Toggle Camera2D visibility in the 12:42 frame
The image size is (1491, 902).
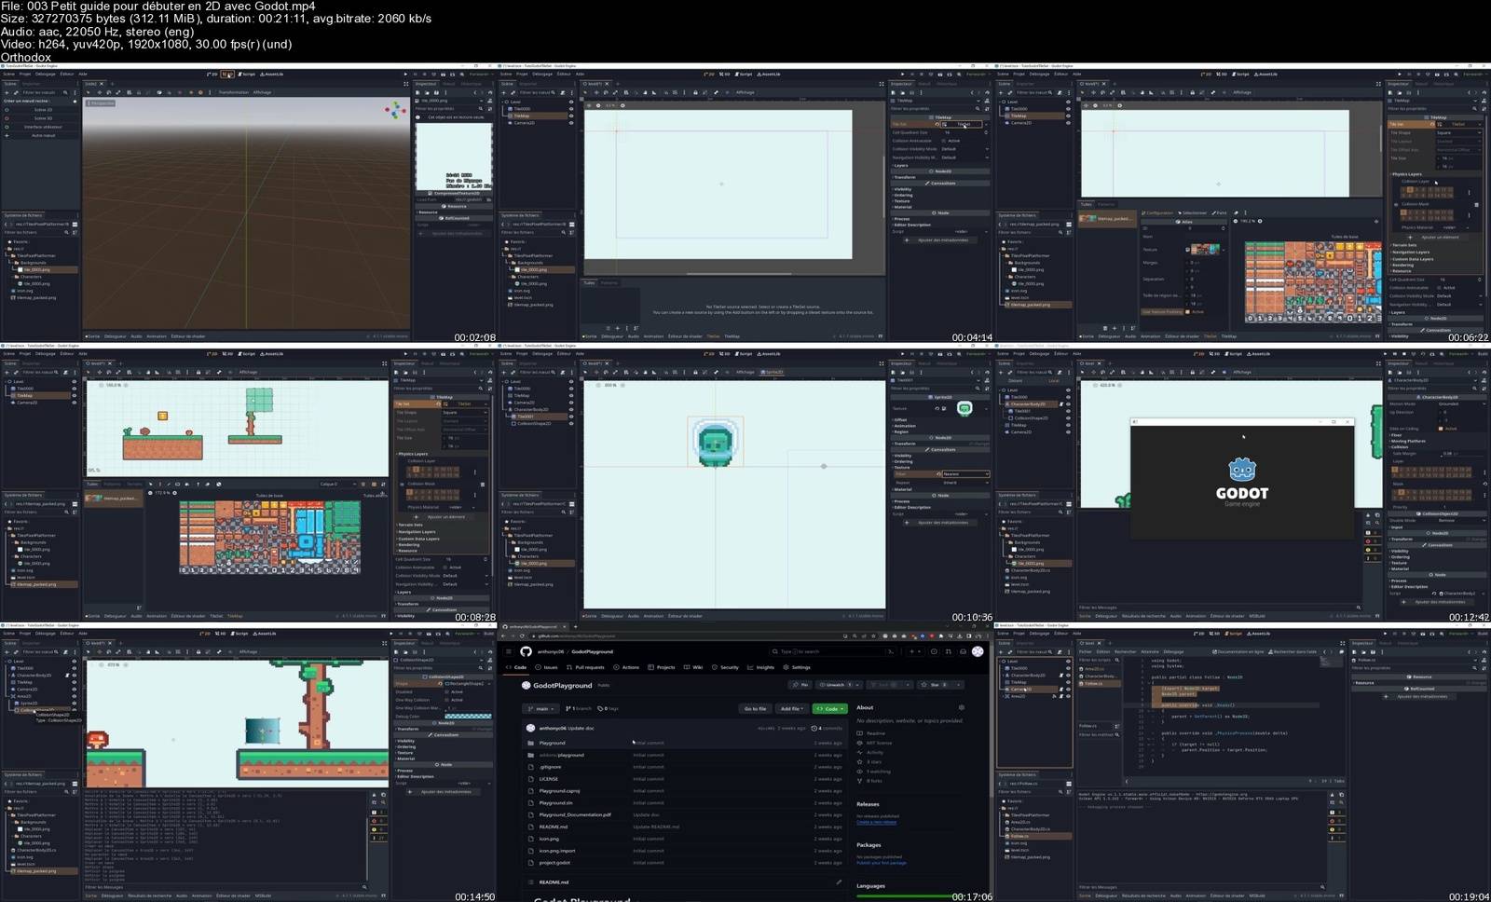coord(1068,432)
